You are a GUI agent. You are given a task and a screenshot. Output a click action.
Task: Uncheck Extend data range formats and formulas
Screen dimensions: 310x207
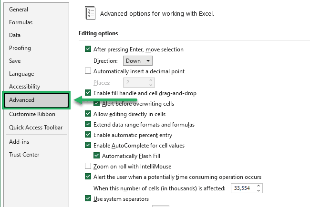pos(88,124)
